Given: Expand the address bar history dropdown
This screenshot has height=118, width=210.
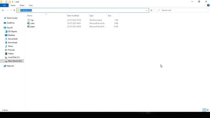Looking at the screenshot, I should [147, 10].
